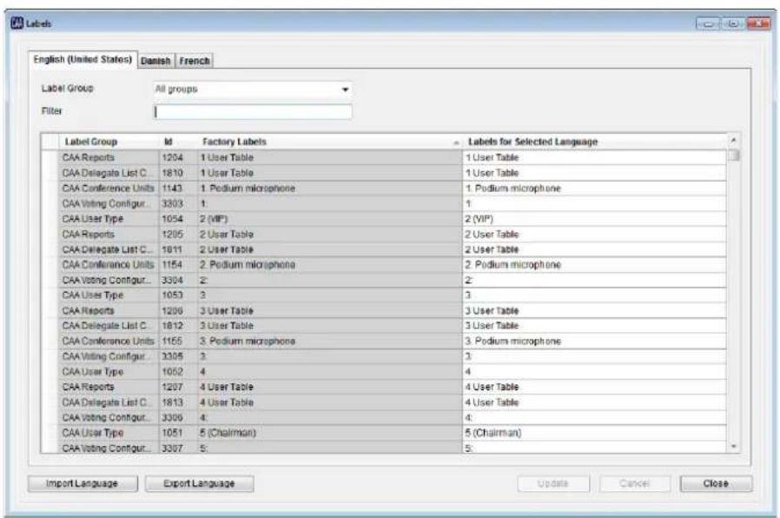Click the Update button
The width and height of the screenshot is (780, 518).
click(553, 483)
